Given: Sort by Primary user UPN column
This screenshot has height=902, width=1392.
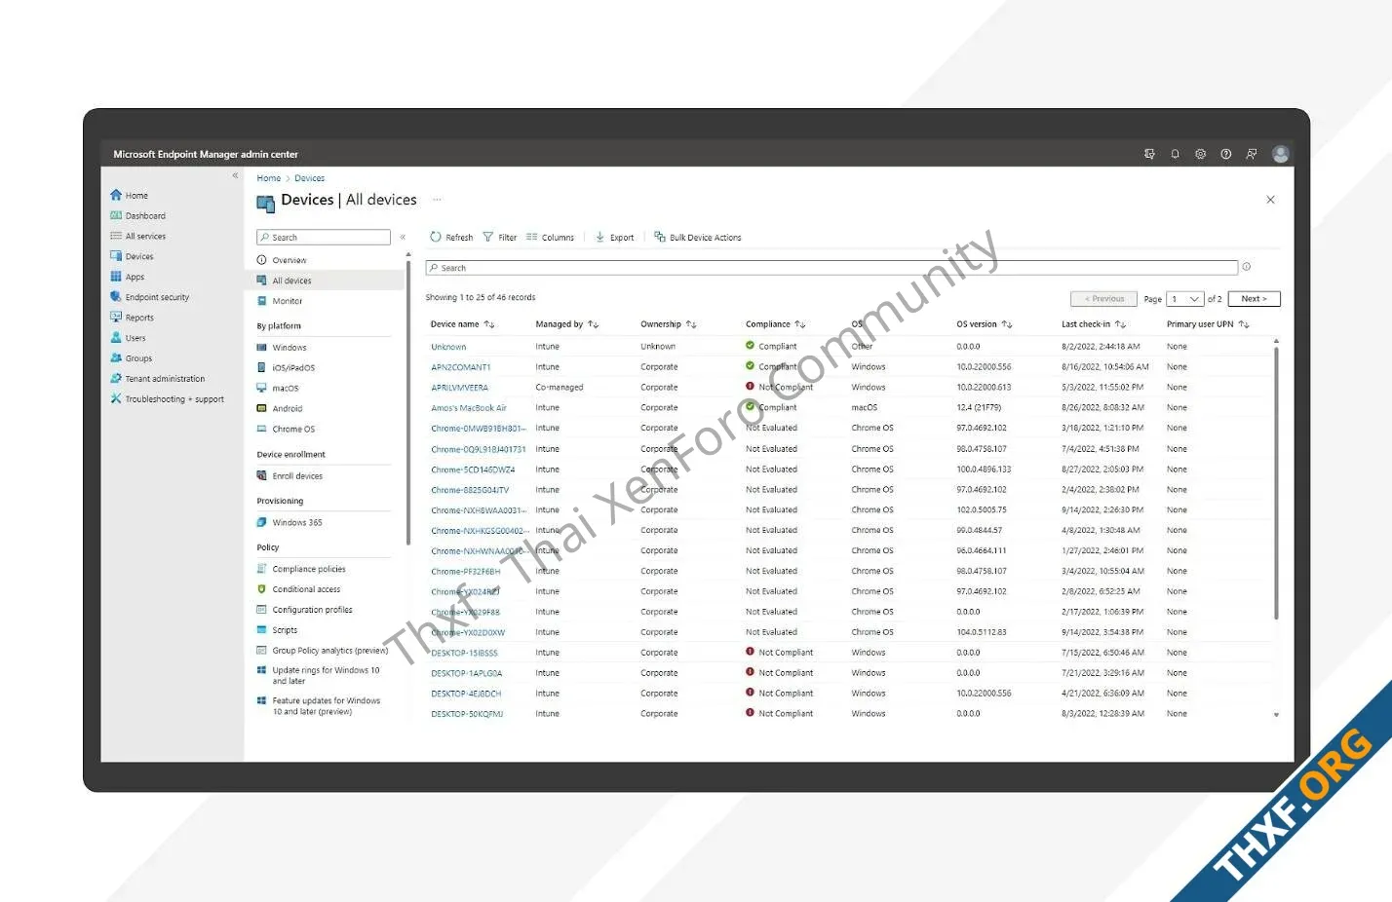Looking at the screenshot, I should pyautogui.click(x=1208, y=324).
